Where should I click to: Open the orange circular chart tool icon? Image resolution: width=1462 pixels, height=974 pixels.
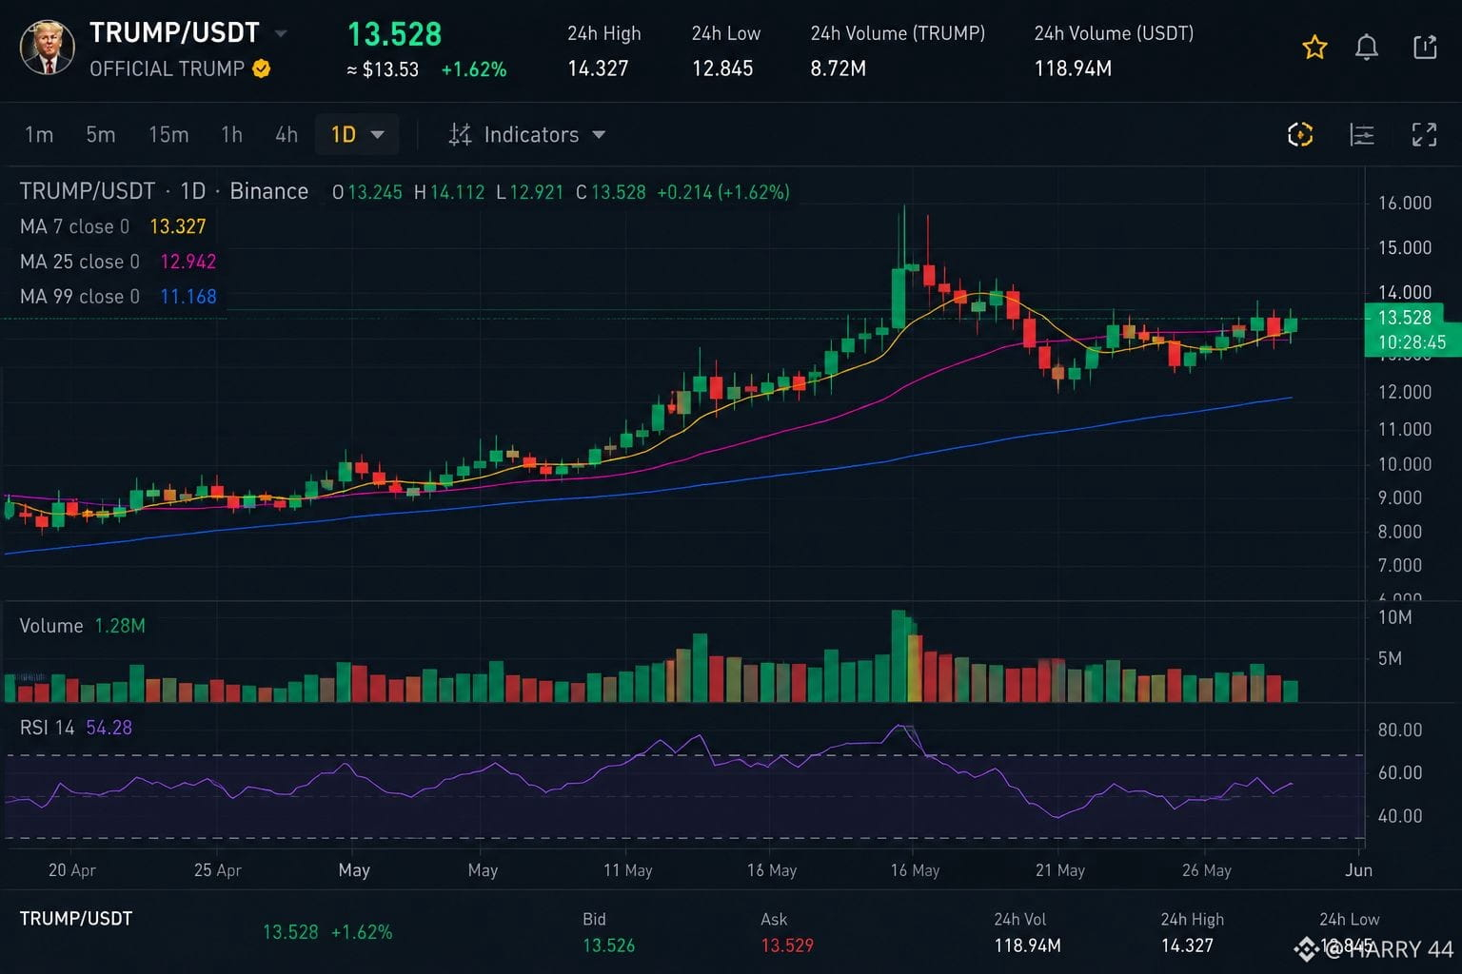[1300, 135]
